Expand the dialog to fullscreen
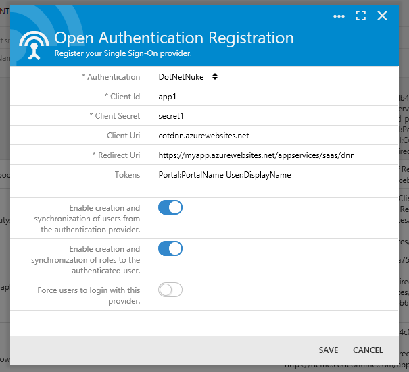Screen dimensions: 409x372 [x=360, y=16]
